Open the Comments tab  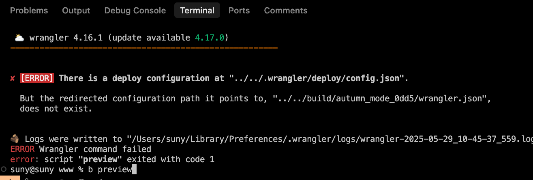(285, 11)
